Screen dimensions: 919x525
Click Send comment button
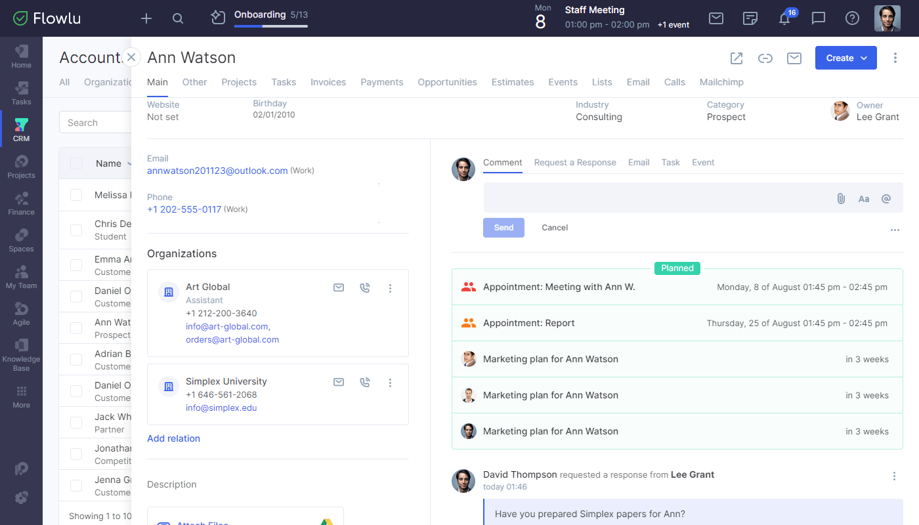503,228
